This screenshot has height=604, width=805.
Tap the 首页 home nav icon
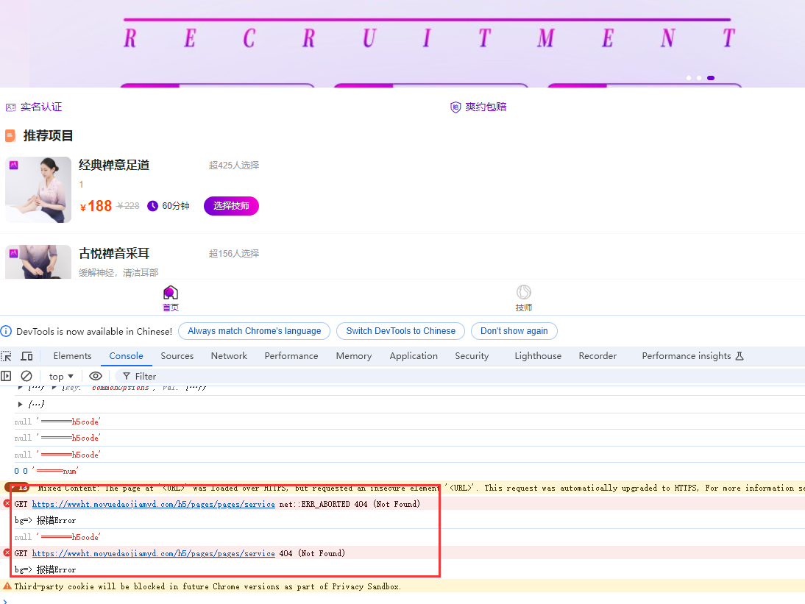(171, 293)
